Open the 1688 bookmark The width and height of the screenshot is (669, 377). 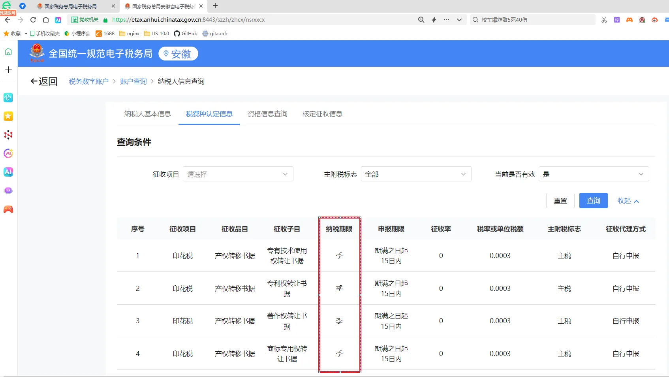[105, 34]
